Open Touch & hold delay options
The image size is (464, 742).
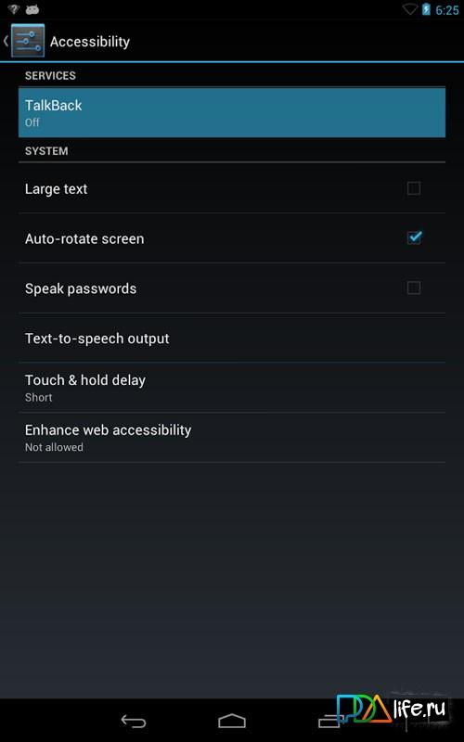(232, 388)
